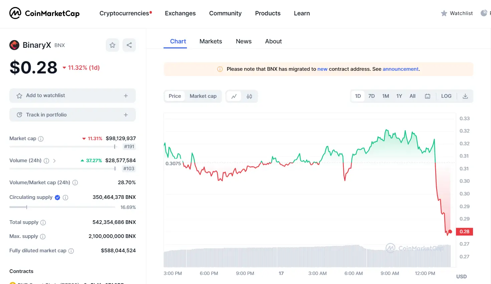Click the info icon in migration notice
The width and height of the screenshot is (491, 284).
pyautogui.click(x=220, y=69)
